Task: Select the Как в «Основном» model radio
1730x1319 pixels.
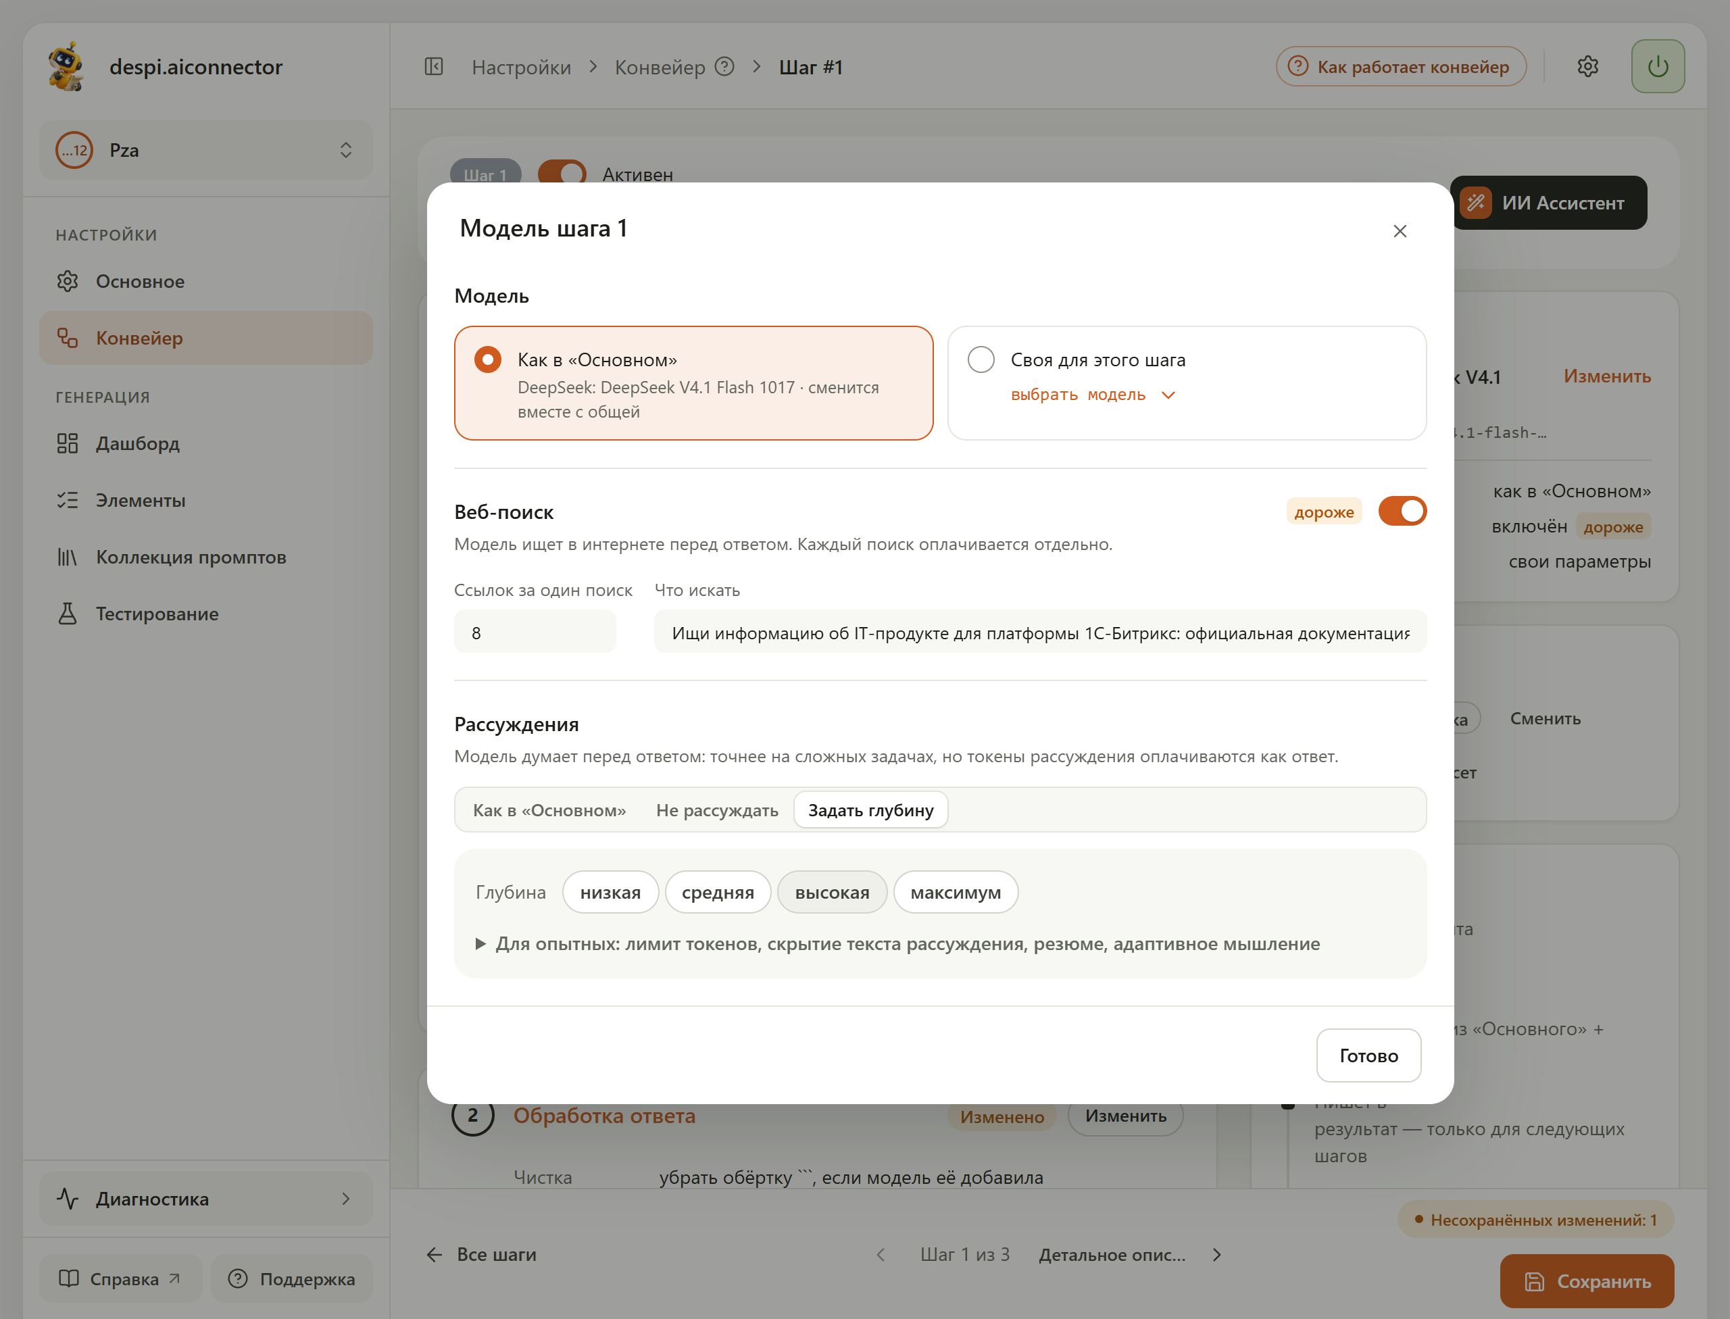Action: [x=488, y=359]
